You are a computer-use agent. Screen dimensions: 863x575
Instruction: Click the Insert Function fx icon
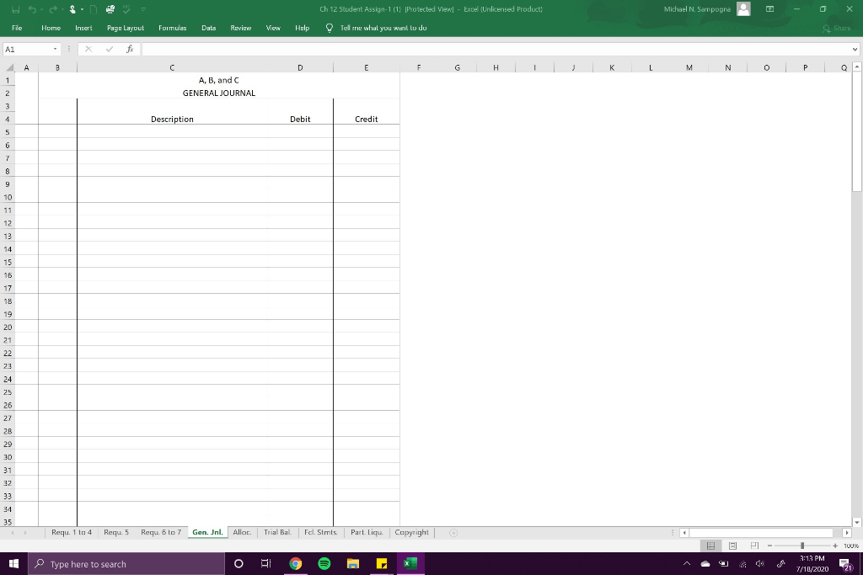(x=129, y=49)
